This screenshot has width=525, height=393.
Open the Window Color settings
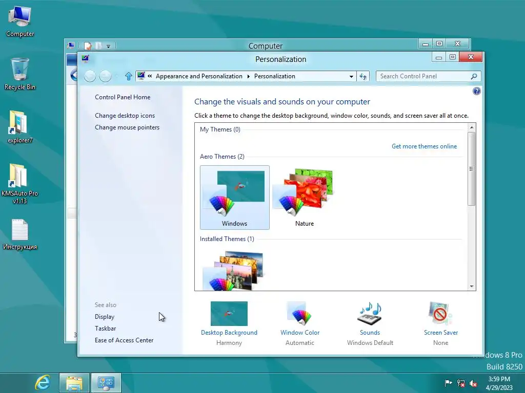click(300, 323)
